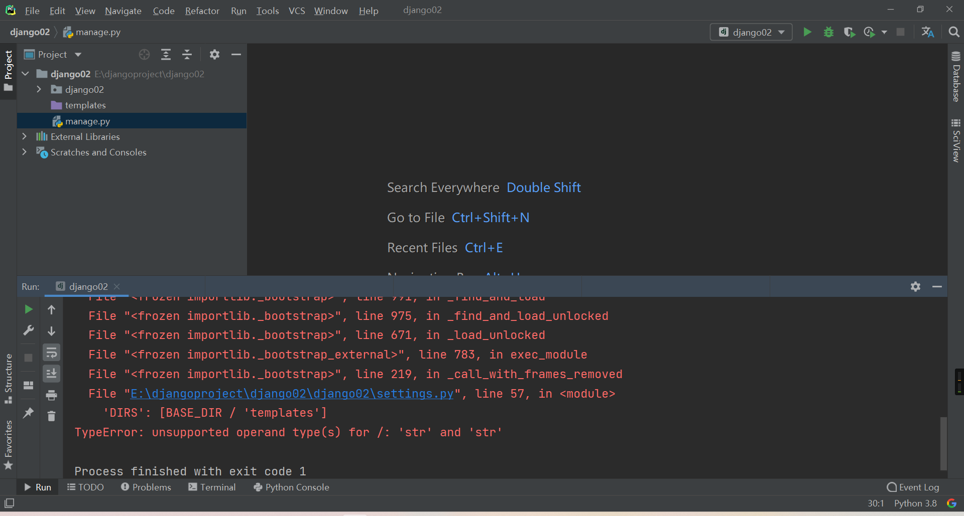The image size is (964, 516).
Task: Toggle tool window bars at bottom-left corner
Action: pyautogui.click(x=9, y=503)
